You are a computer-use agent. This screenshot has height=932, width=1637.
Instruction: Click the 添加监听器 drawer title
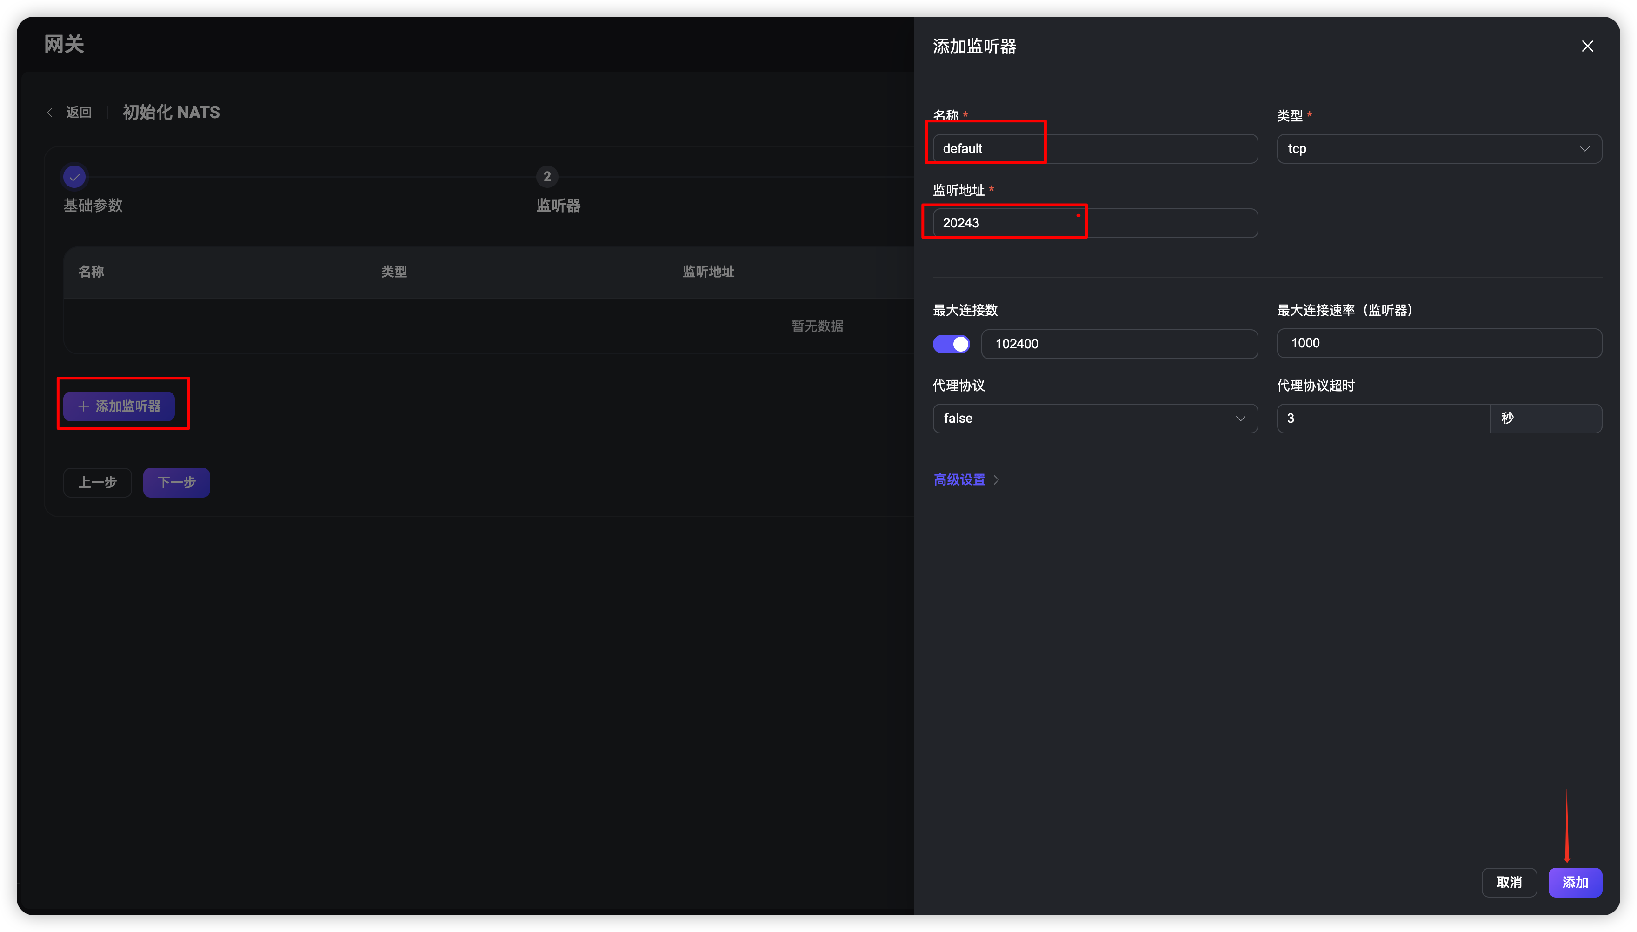click(x=975, y=46)
